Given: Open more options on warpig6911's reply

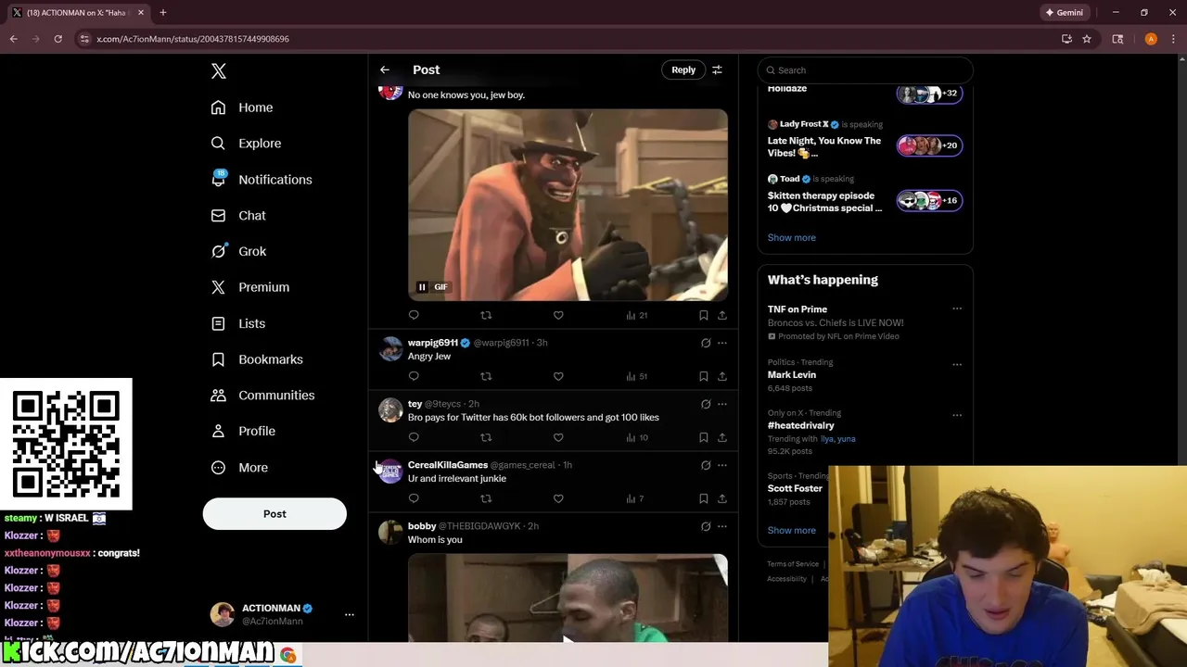Looking at the screenshot, I should click(722, 343).
